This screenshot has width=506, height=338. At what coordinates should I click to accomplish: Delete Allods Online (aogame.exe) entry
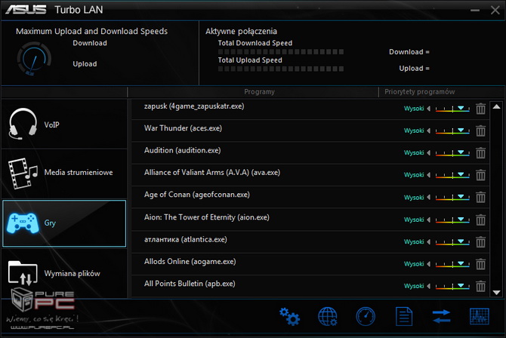point(480,264)
